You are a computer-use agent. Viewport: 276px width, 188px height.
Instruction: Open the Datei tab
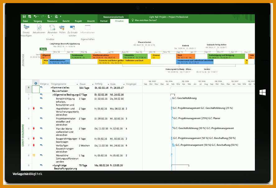click(25, 21)
